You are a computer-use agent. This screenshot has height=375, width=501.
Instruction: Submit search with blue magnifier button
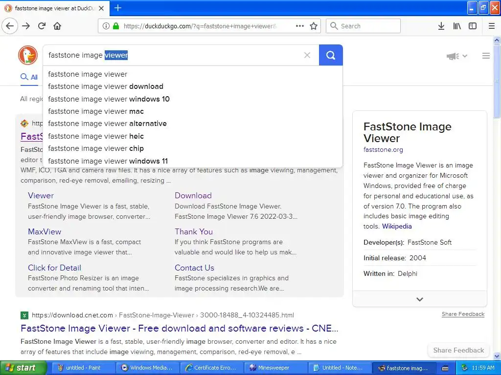tap(331, 55)
